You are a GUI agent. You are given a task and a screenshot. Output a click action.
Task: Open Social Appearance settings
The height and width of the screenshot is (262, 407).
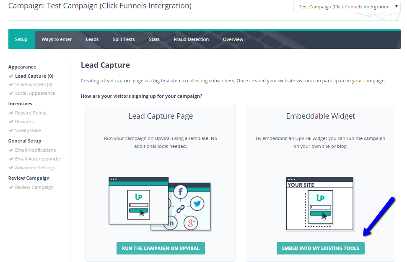(x=35, y=93)
